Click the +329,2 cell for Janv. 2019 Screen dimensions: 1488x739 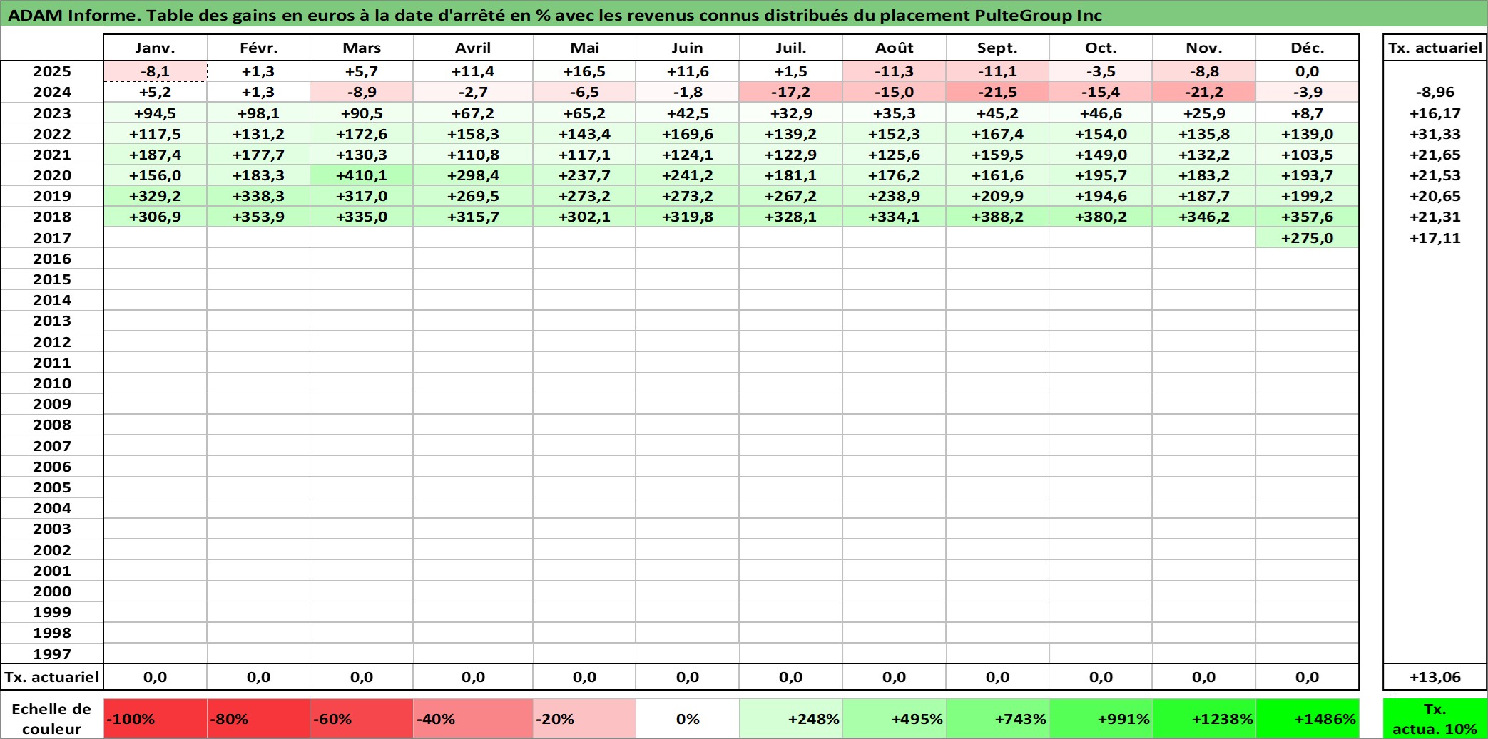[156, 196]
